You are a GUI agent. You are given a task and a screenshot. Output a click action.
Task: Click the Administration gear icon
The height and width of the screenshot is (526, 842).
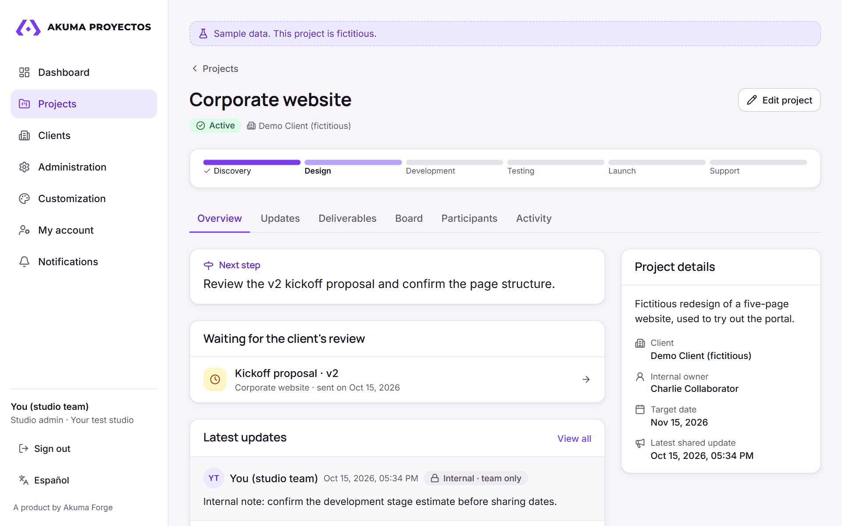click(24, 167)
